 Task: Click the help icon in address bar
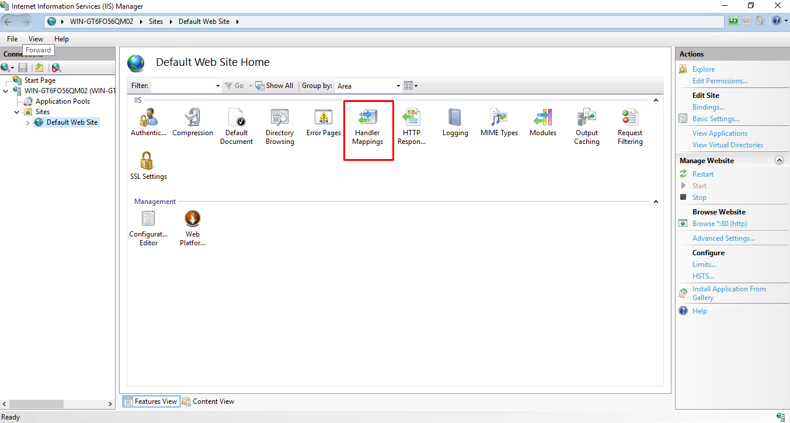776,21
